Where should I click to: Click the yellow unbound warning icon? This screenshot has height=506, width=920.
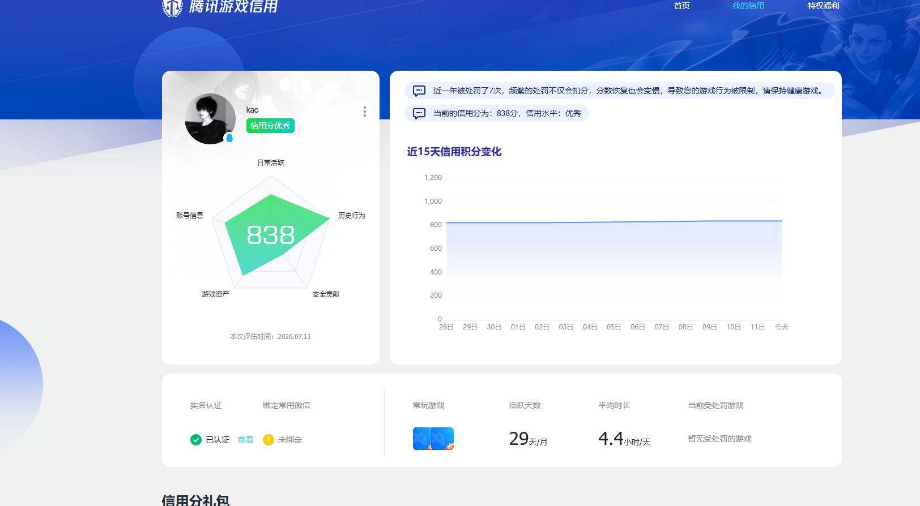[269, 440]
